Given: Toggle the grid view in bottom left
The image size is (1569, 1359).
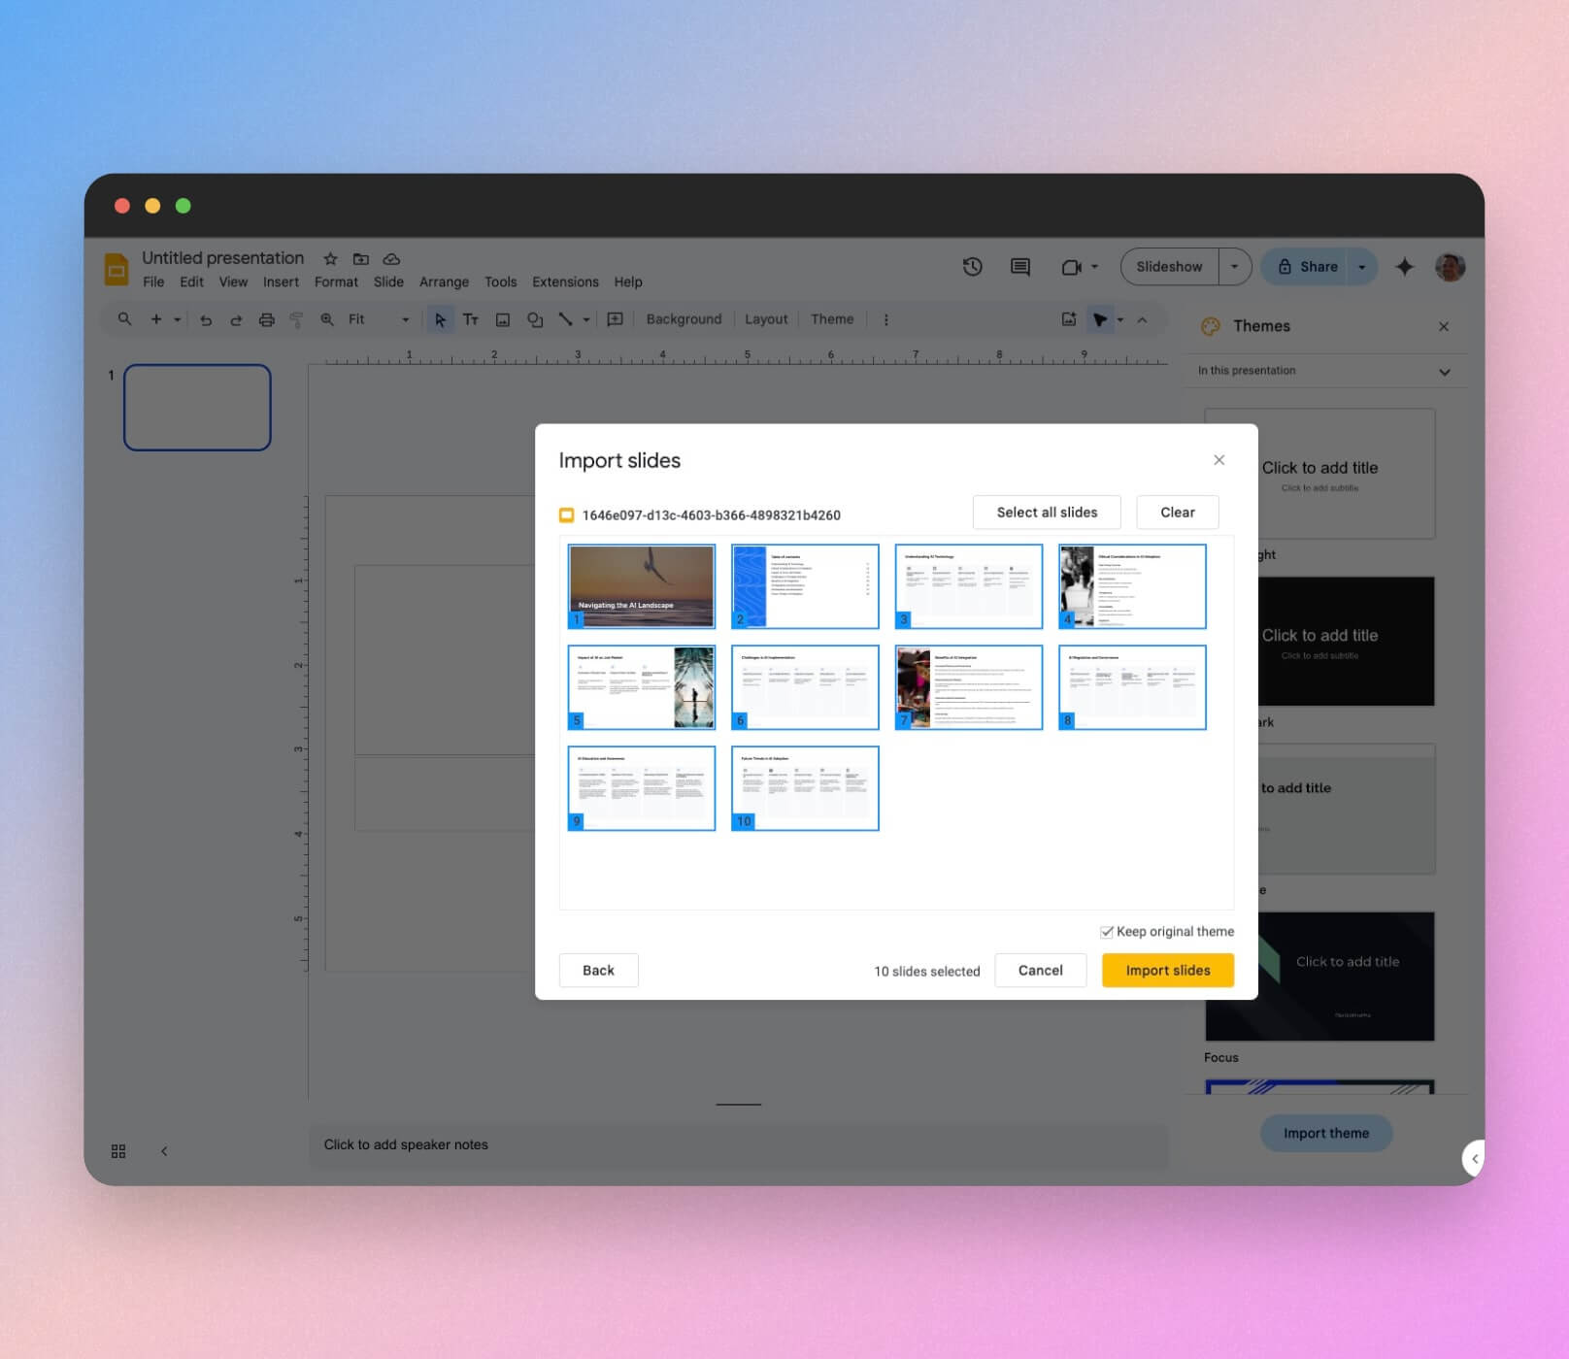Looking at the screenshot, I should click(x=118, y=1151).
